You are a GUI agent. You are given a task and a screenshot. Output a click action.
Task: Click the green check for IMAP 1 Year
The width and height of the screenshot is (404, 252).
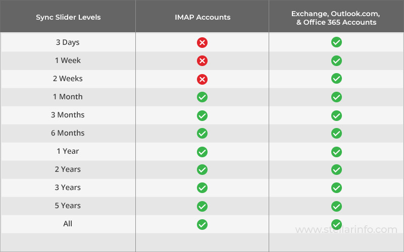tap(202, 151)
